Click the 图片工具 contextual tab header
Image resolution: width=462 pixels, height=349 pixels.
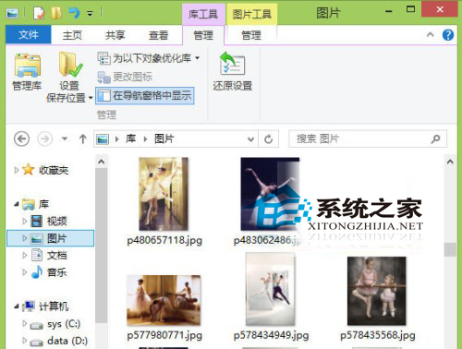[251, 14]
